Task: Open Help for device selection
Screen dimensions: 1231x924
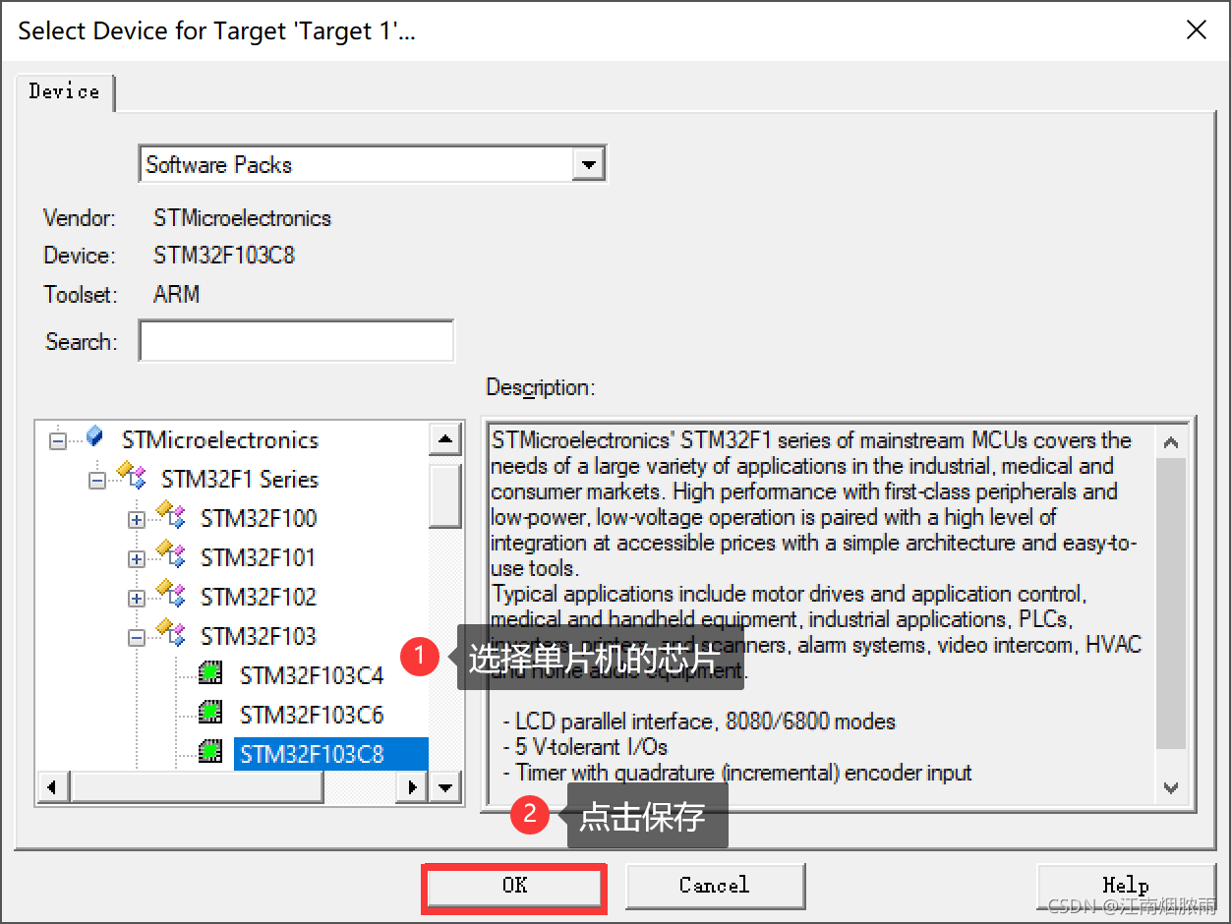Action: 1126,886
